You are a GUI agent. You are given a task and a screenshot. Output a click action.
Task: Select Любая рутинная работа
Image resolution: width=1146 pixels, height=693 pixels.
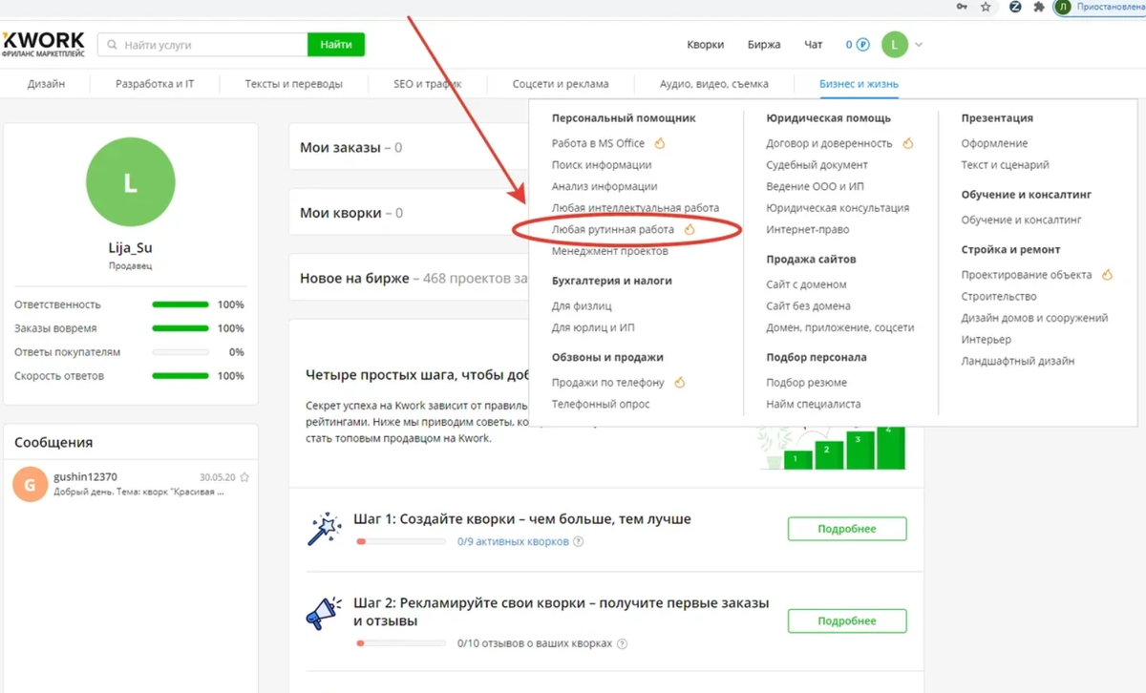[613, 230]
